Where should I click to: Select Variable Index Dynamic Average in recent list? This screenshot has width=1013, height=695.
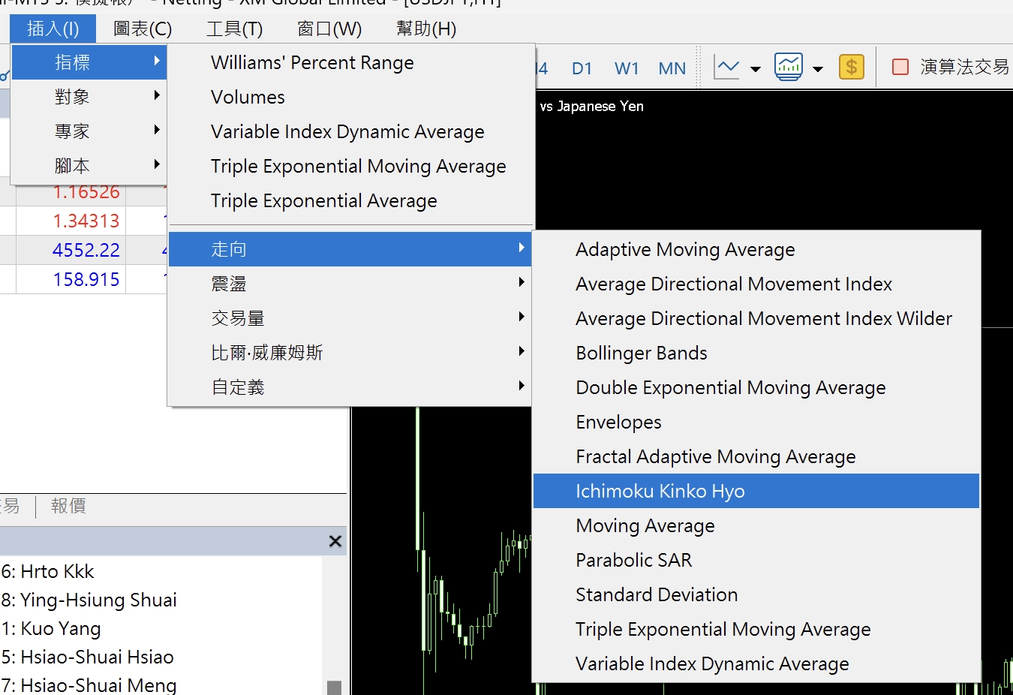[x=351, y=132]
